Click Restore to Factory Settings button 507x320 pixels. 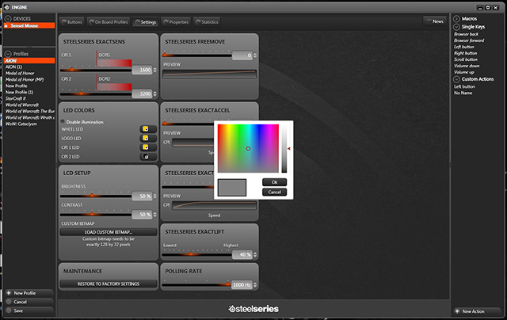[109, 284]
